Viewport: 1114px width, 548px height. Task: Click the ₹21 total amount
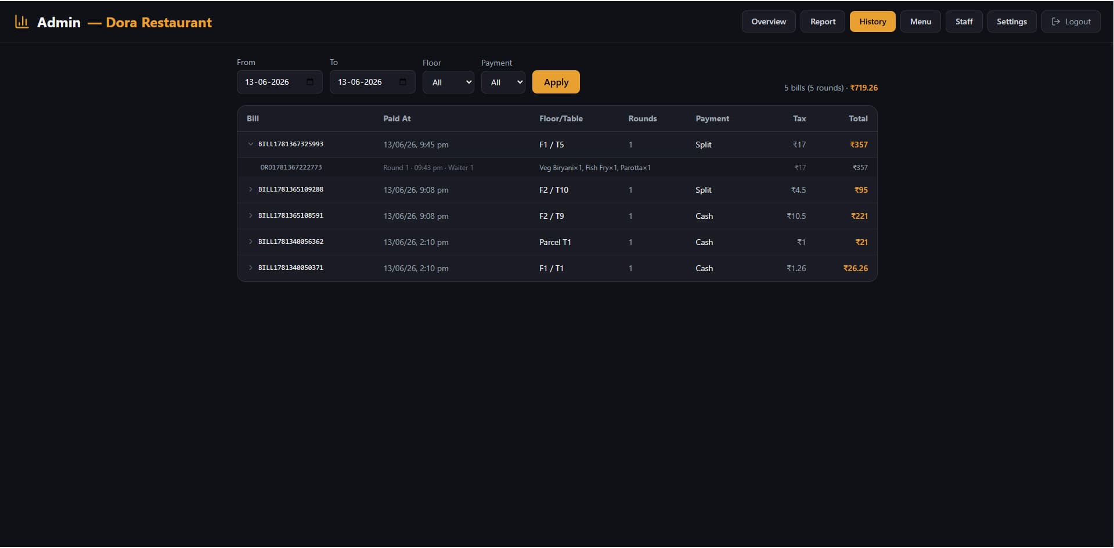(861, 242)
